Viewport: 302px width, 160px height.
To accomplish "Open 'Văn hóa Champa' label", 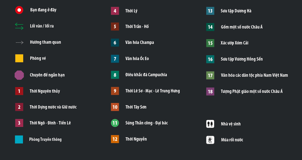I will coord(140,42).
